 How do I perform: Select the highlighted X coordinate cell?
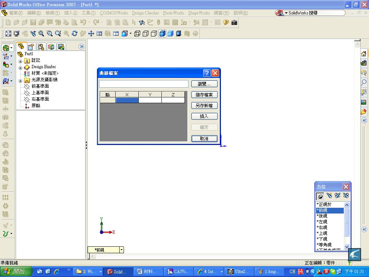tap(127, 100)
